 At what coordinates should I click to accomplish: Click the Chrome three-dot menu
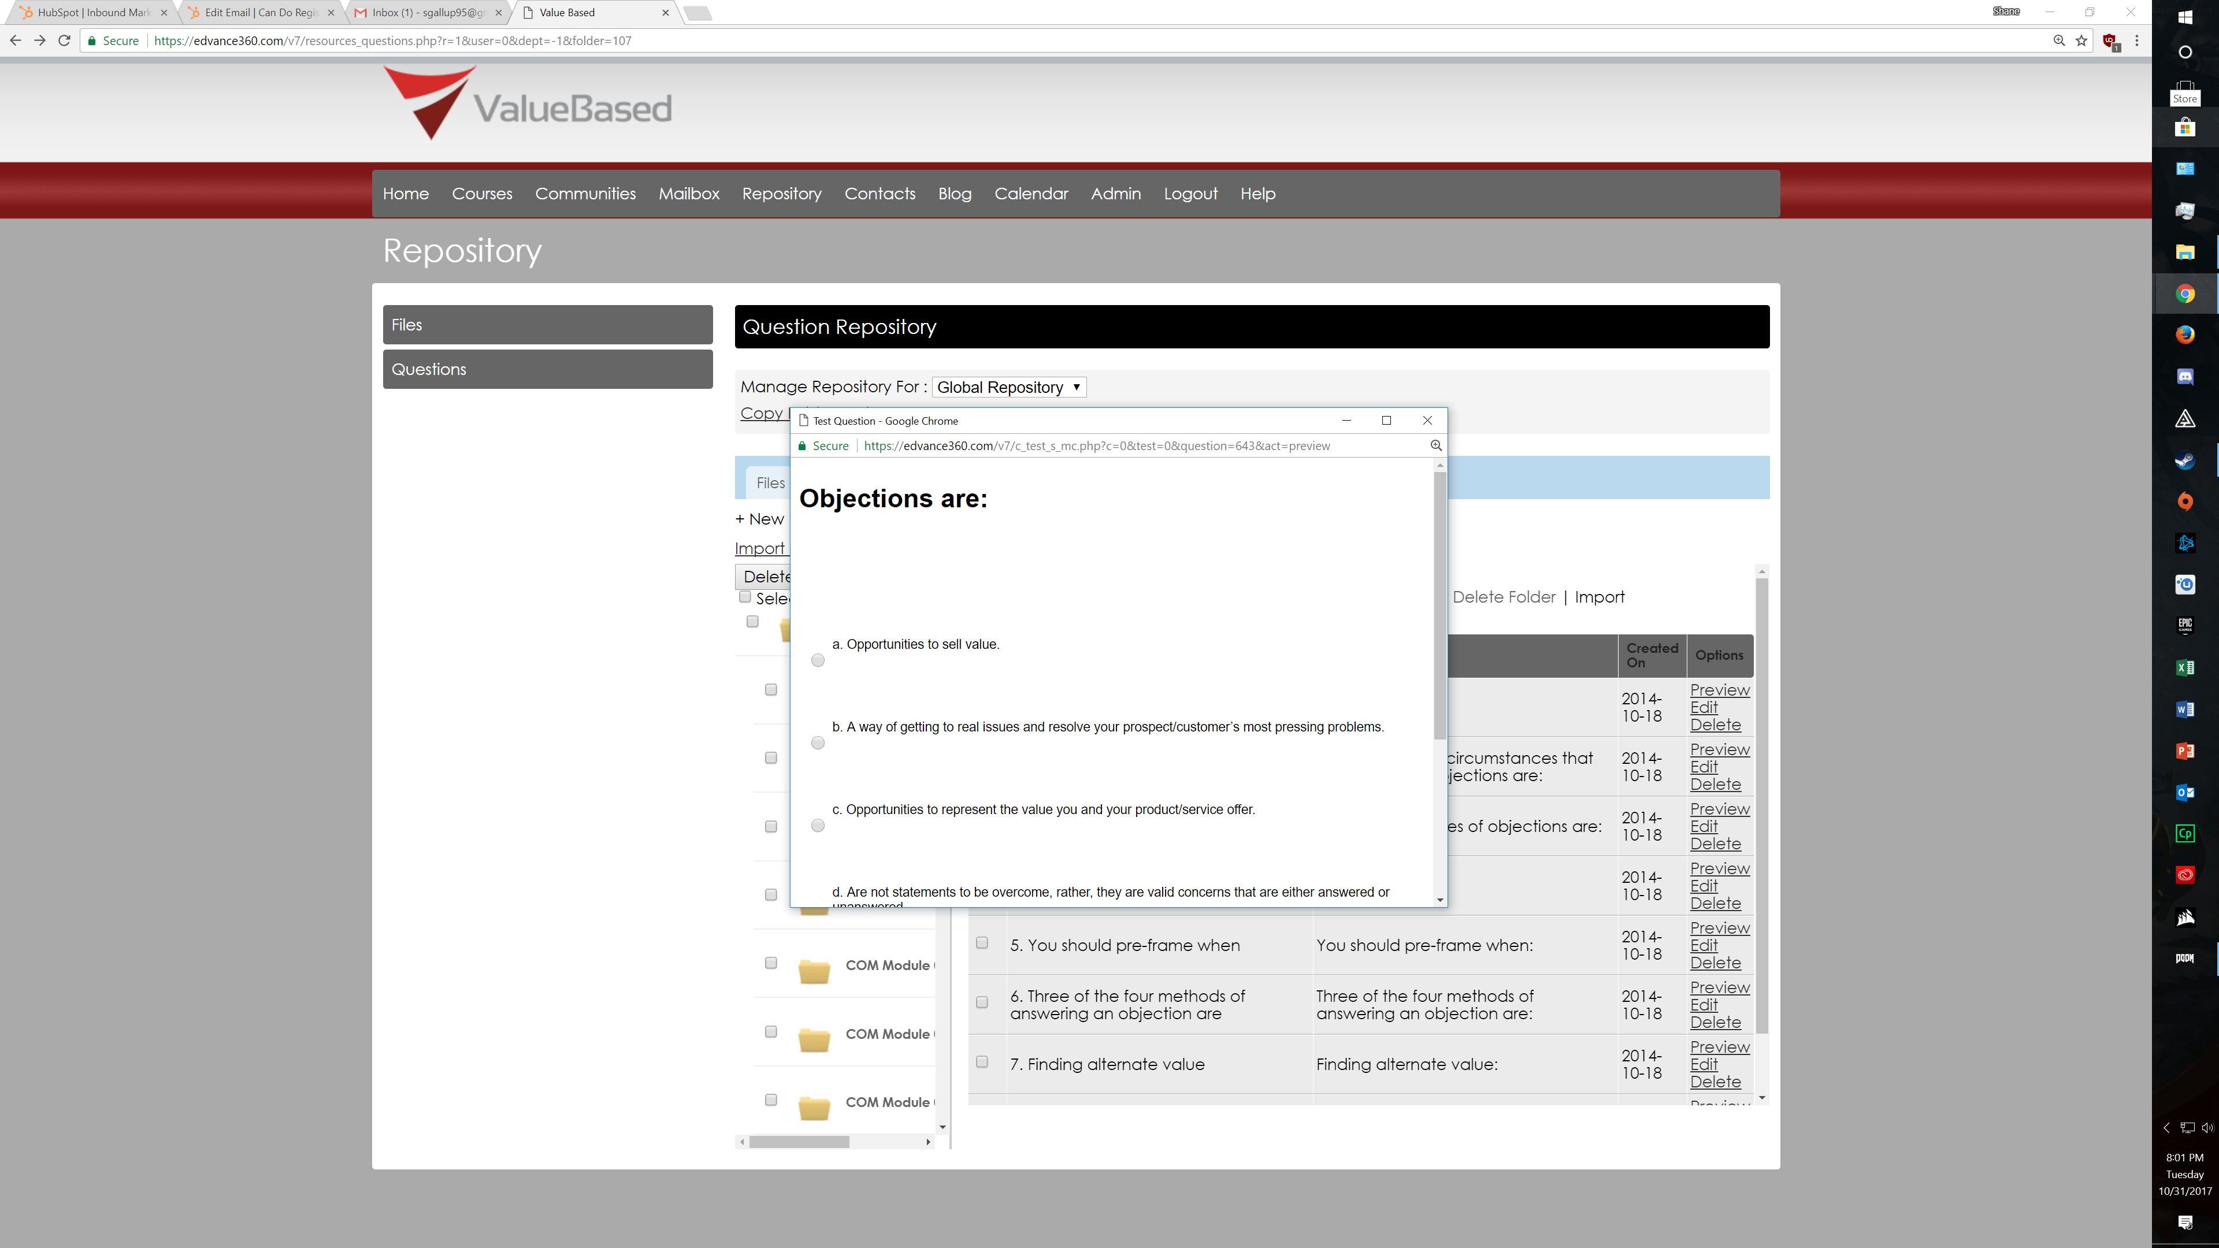2136,40
